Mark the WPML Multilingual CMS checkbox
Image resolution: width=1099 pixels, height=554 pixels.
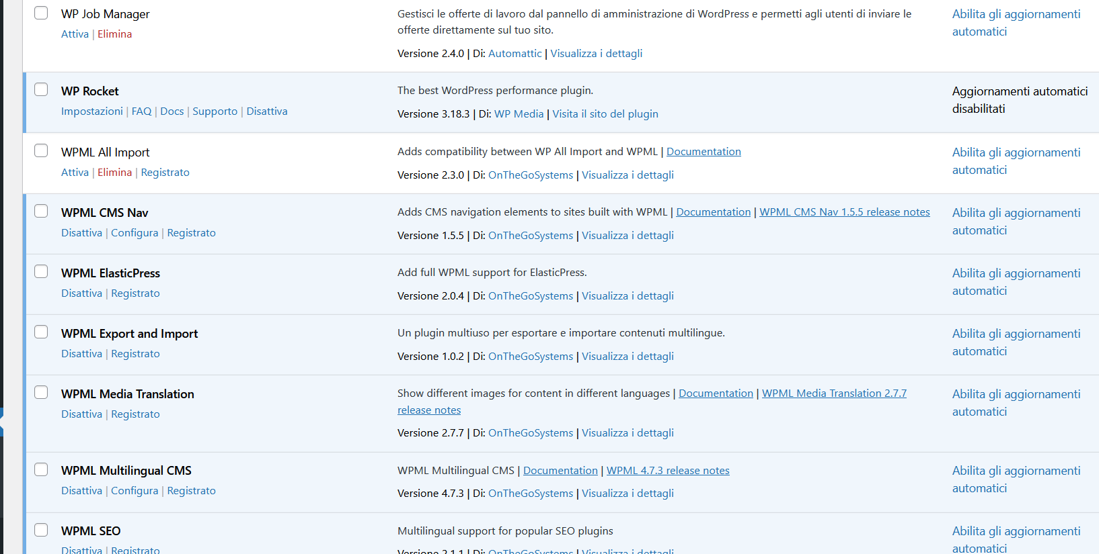41,469
